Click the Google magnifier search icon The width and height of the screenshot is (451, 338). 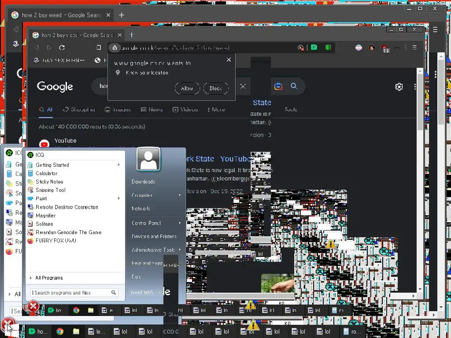(x=294, y=86)
